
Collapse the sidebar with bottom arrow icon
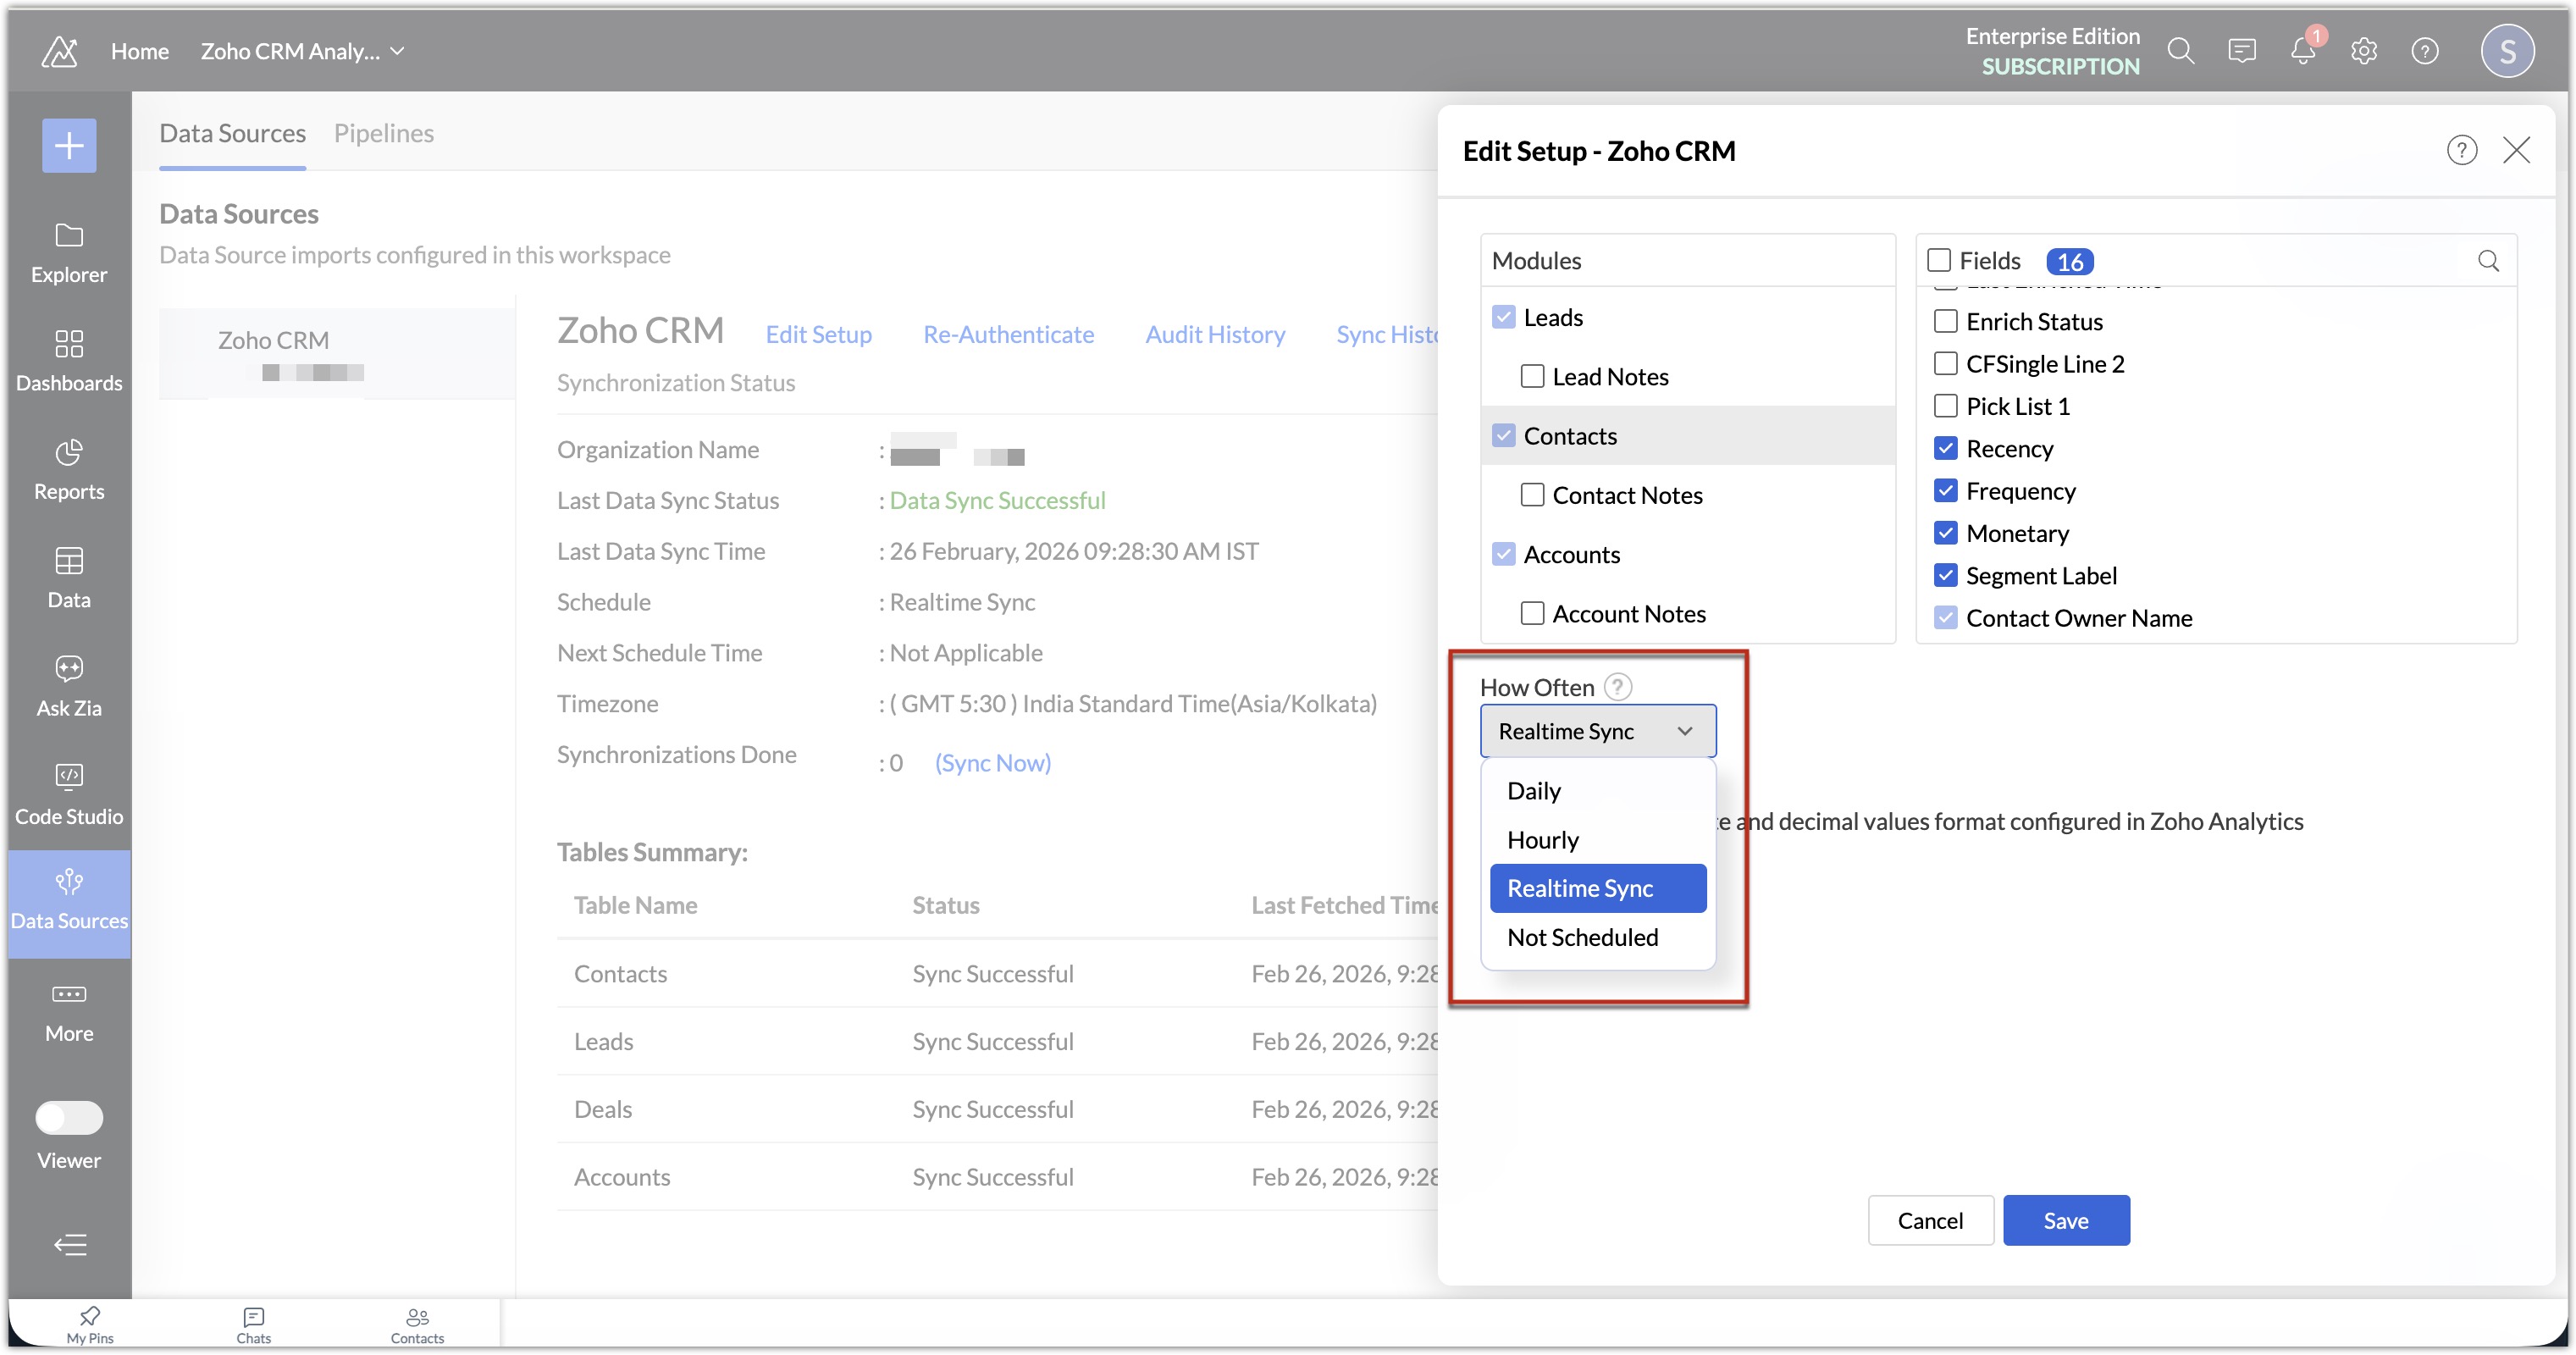(69, 1245)
